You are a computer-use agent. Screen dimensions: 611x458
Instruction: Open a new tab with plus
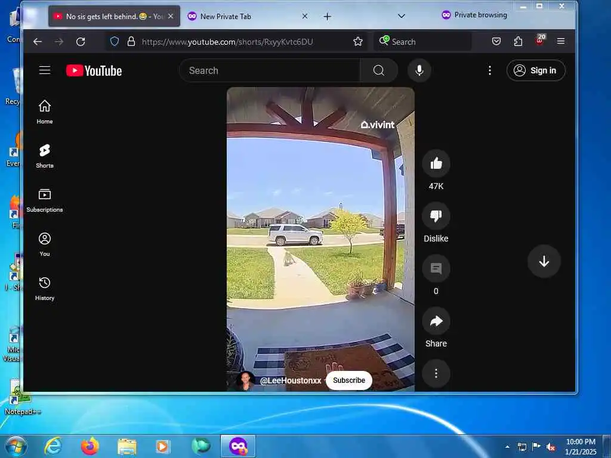coord(328,16)
